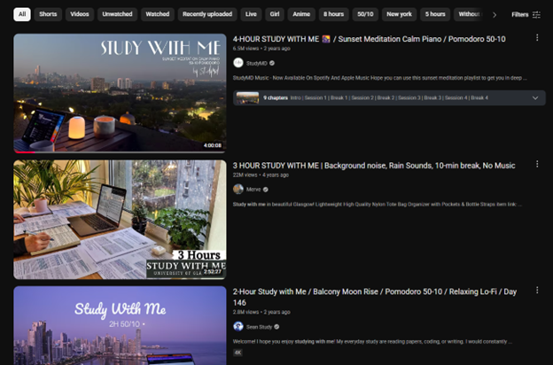Screen dimensions: 553x365
Task: Click the sunset meditation video thumbnail
Action: pyautogui.click(x=120, y=93)
